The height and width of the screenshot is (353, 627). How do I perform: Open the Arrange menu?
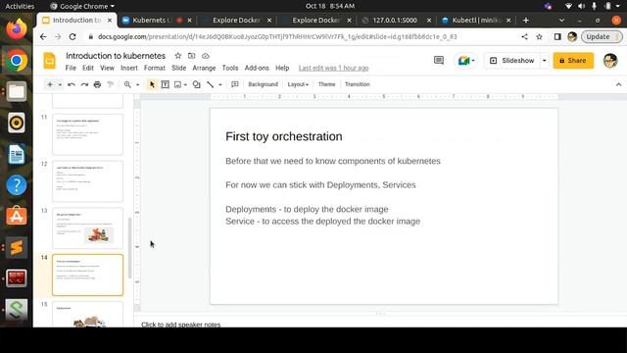point(204,68)
